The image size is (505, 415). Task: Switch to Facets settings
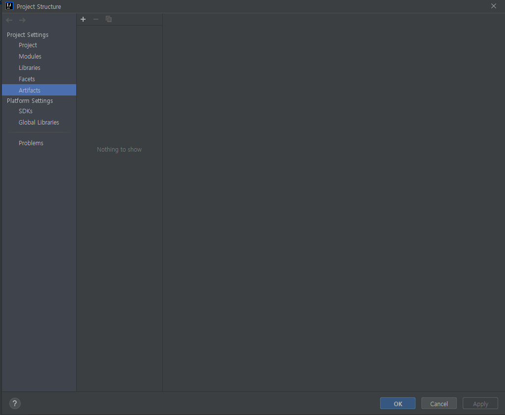[x=39, y=79]
